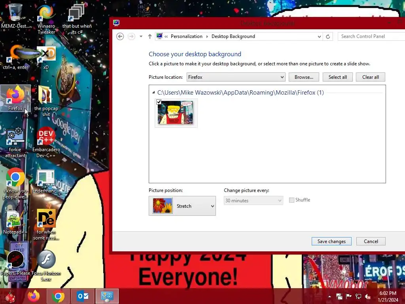Open the taskbar clock 6:02 PM
The height and width of the screenshot is (304, 405).
click(x=388, y=296)
